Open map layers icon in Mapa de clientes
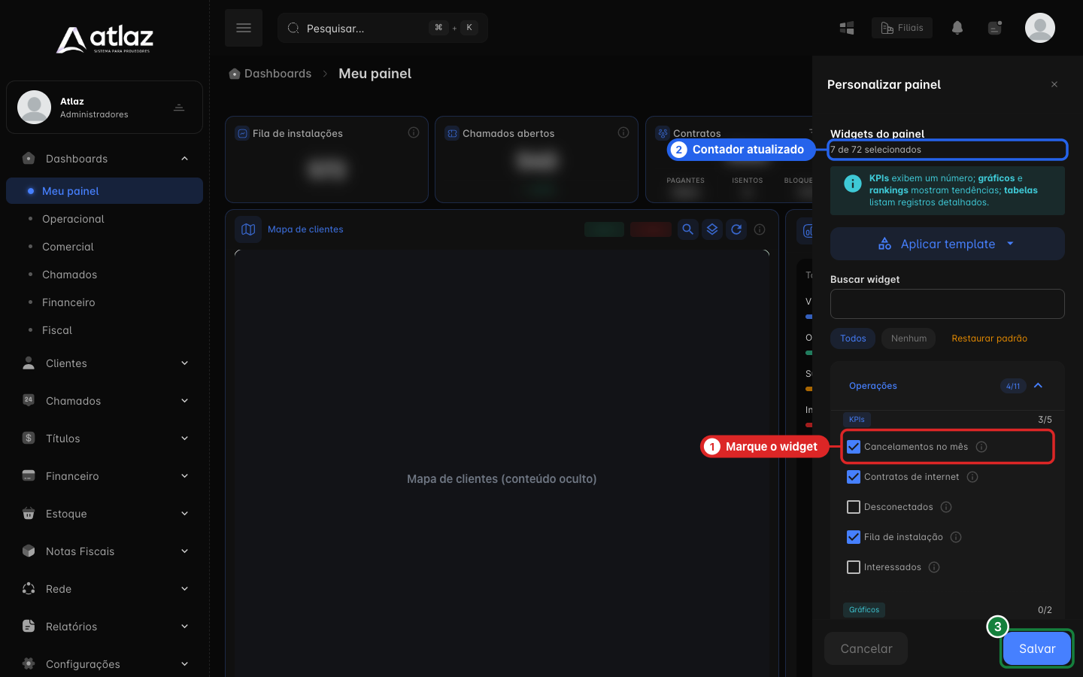The image size is (1083, 677). [712, 229]
